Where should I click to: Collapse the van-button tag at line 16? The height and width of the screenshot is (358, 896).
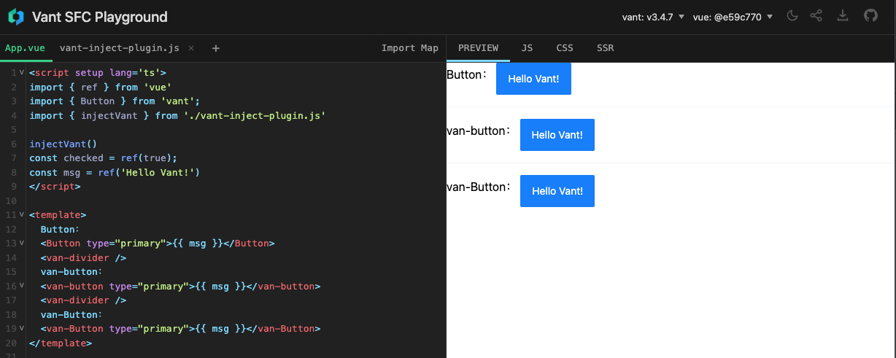pos(22,287)
